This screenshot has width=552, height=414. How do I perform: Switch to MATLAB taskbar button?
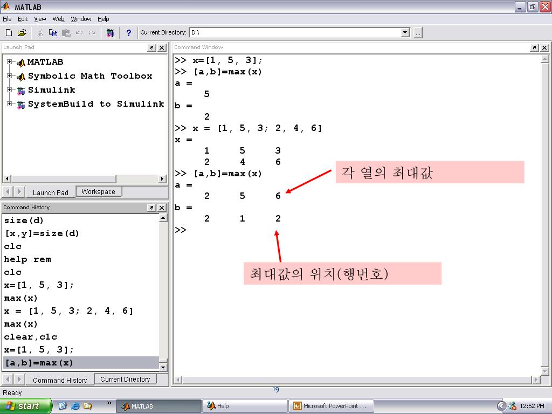point(158,406)
